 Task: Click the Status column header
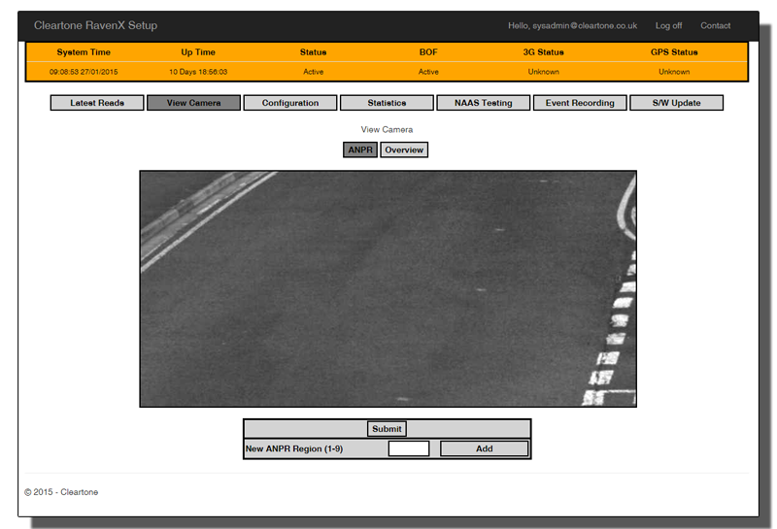313,52
